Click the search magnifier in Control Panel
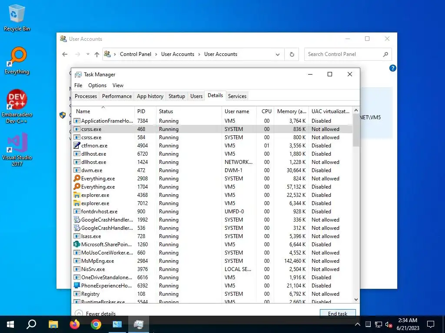445x333 pixels. point(385,54)
